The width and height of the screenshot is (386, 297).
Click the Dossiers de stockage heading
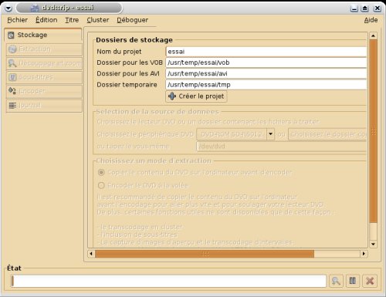(134, 40)
